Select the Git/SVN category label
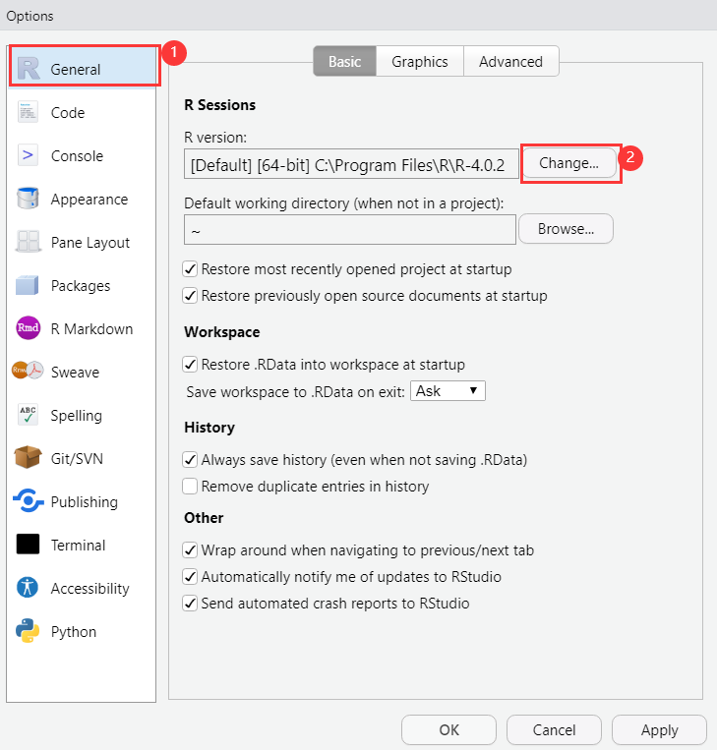This screenshot has height=750, width=717. (77, 459)
